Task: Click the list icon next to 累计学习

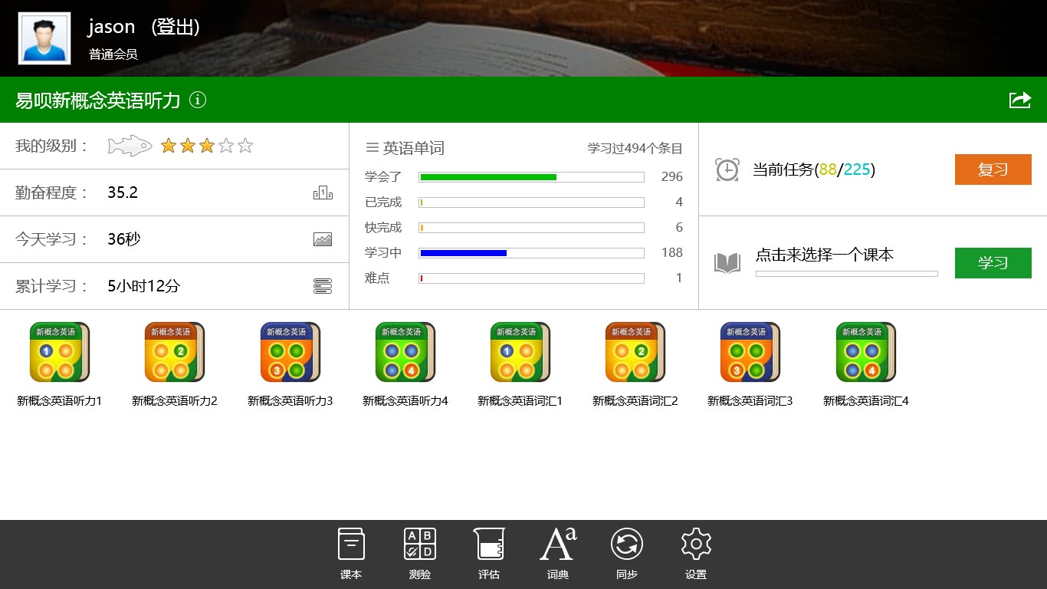Action: coord(323,286)
